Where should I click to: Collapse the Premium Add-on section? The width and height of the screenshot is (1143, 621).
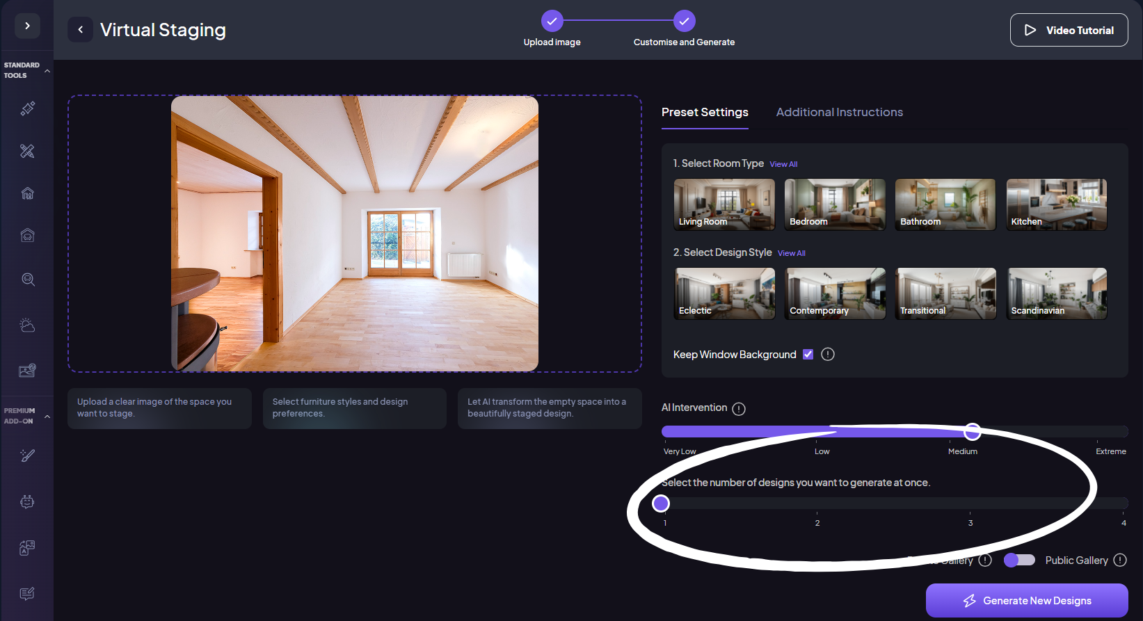tap(47, 417)
